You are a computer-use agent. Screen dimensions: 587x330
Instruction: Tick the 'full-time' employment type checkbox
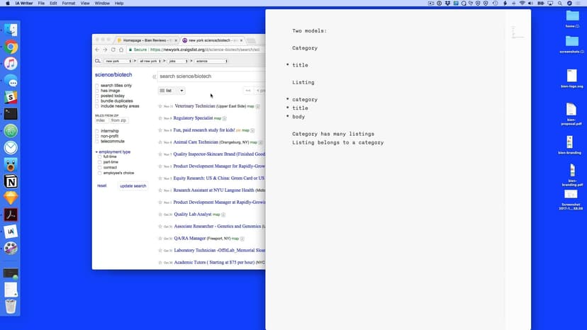101,157
